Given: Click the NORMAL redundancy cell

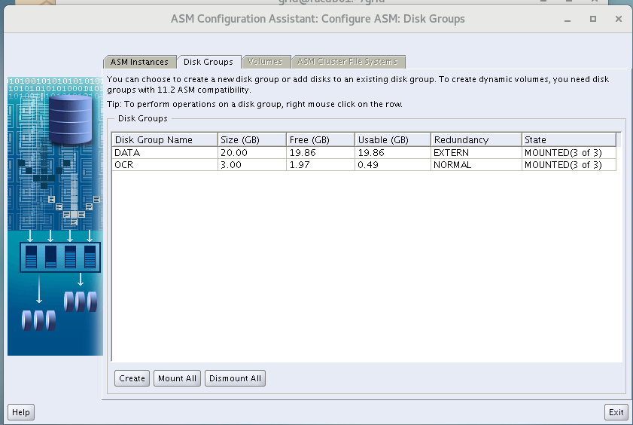Looking at the screenshot, I should pos(476,165).
